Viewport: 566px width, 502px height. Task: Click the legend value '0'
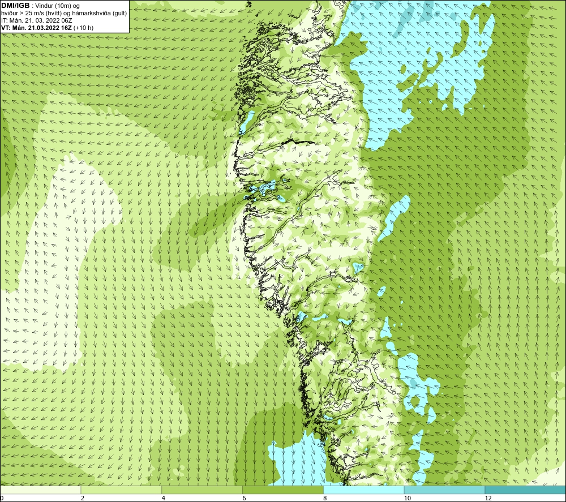2,498
